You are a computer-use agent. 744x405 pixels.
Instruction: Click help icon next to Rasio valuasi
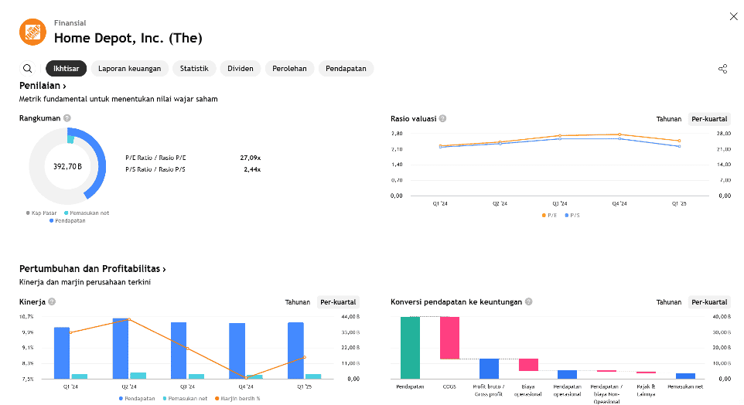click(x=442, y=119)
